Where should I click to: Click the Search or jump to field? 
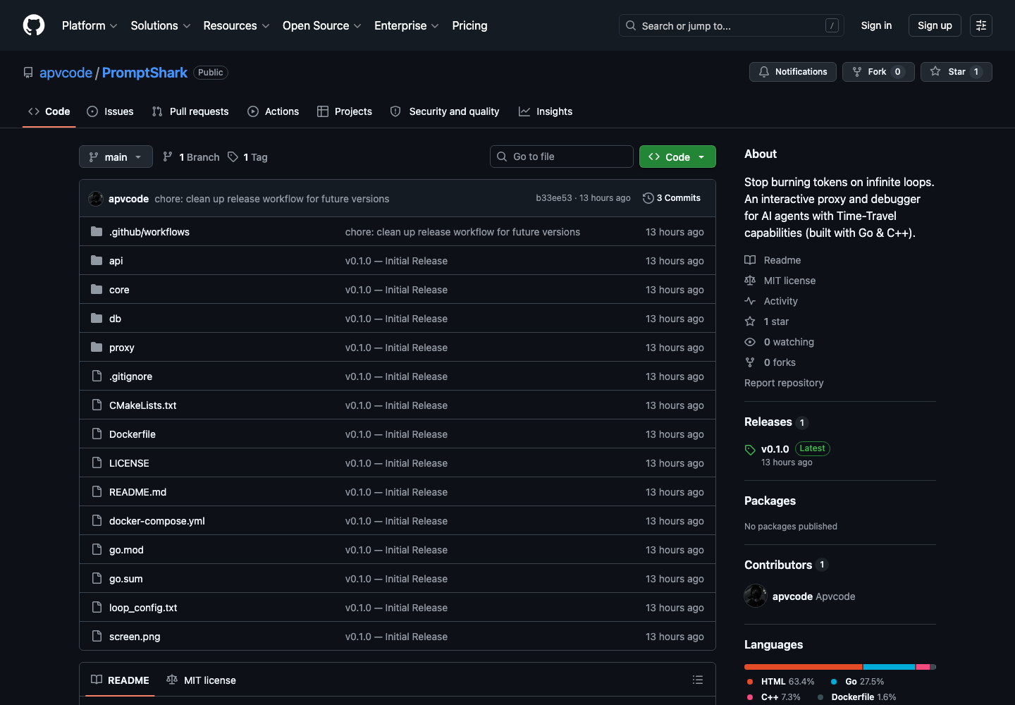[732, 25]
